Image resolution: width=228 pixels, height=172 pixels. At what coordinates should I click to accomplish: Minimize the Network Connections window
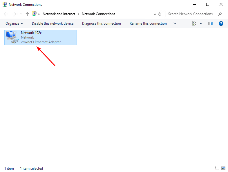tap(195, 5)
